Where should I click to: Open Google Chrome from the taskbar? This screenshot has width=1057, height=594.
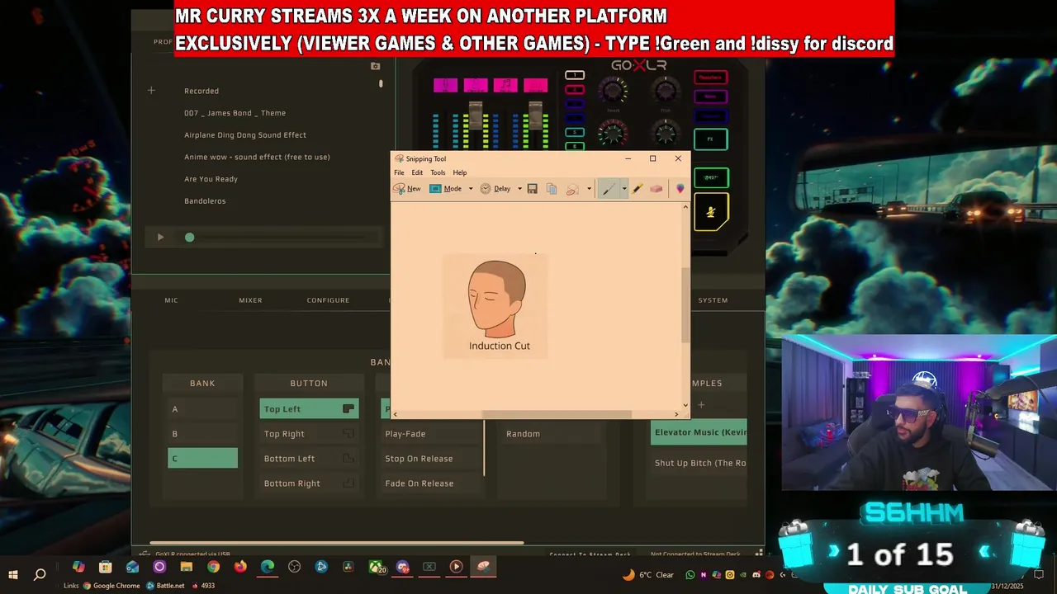point(214,567)
